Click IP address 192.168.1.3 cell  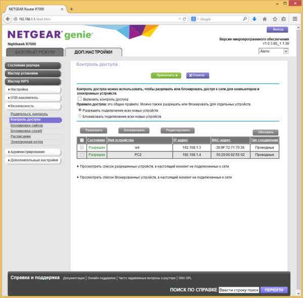(x=192, y=148)
